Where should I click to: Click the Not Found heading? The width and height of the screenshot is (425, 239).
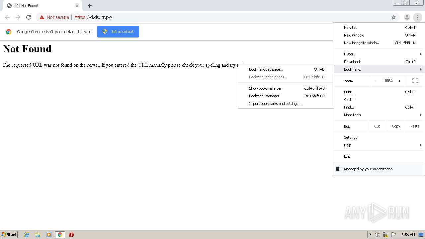pos(27,49)
